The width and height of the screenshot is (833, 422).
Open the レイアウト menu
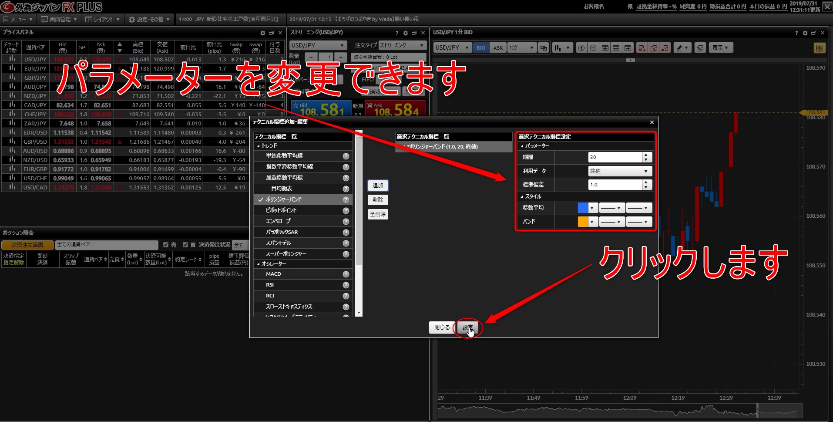point(102,19)
